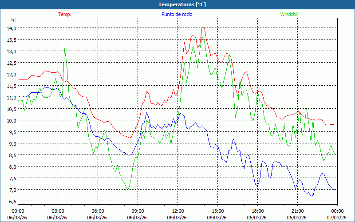
Task: Click the green windchill spike just after 03:00
Action: pos(65,50)
